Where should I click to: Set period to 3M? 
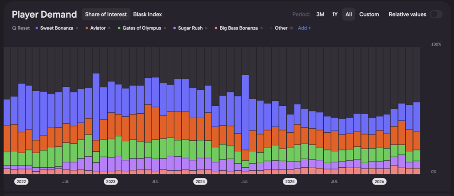coord(320,14)
